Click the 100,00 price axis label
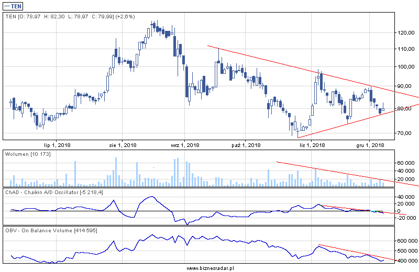Viewport: 419px width, 272px height. pyautogui.click(x=404, y=67)
